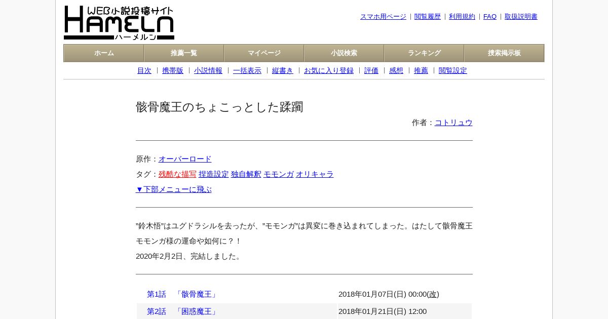Open the スマホ用ページ link

click(383, 17)
